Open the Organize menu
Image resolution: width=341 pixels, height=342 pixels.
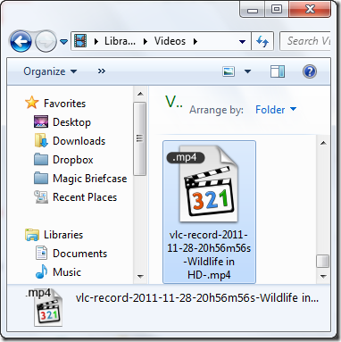tap(50, 71)
